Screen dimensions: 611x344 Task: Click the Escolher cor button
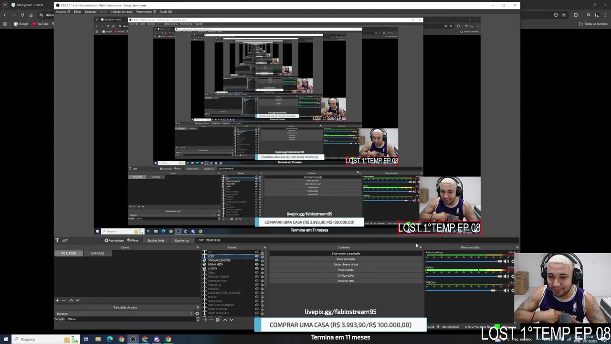point(181,240)
